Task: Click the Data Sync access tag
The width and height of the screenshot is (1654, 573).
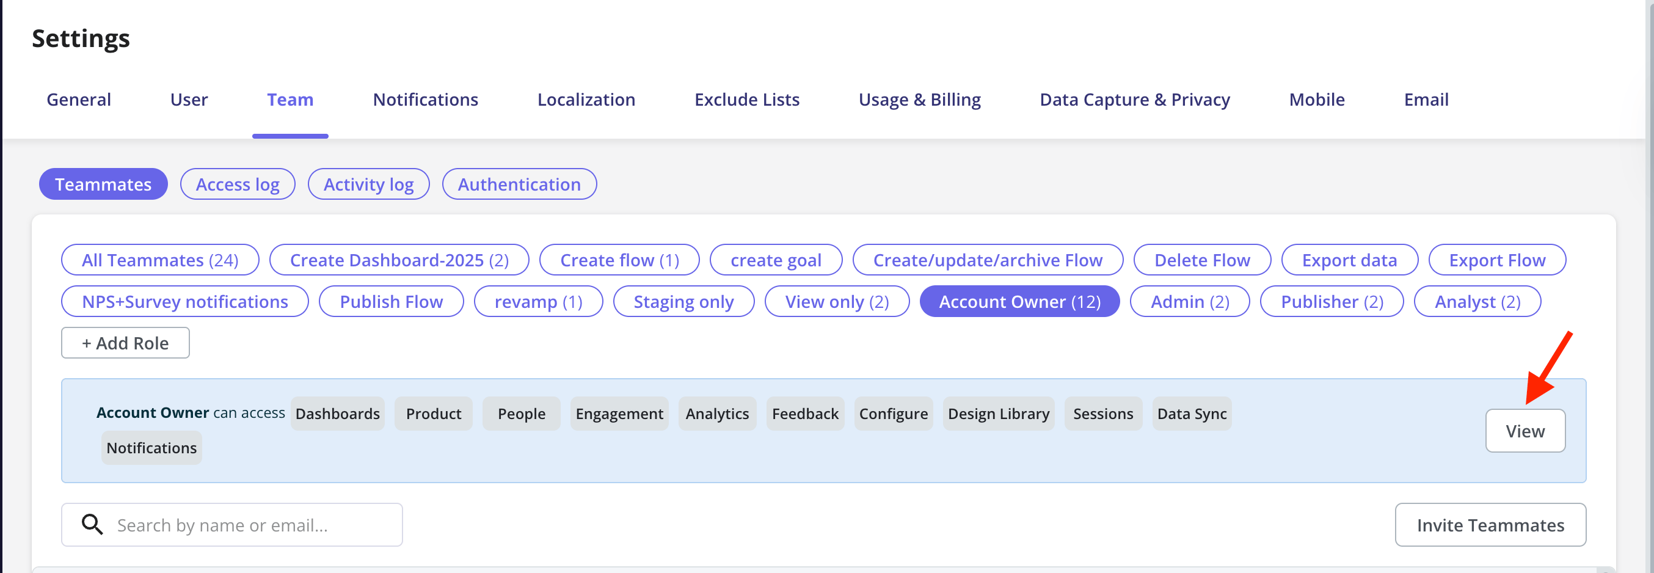Action: (x=1192, y=413)
